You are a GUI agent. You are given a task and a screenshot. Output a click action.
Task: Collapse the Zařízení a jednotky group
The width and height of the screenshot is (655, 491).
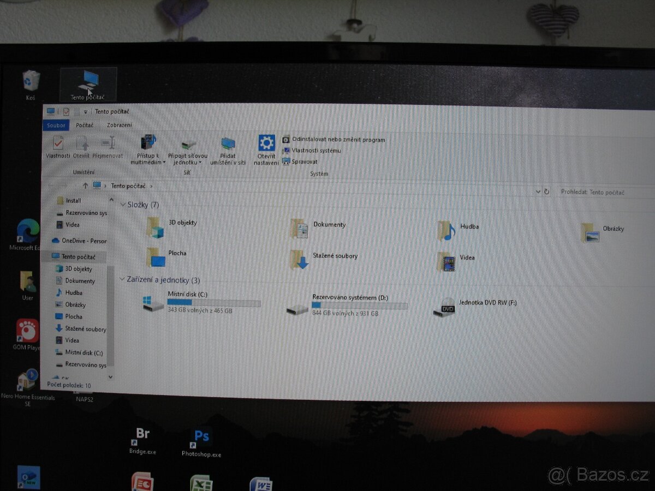122,279
